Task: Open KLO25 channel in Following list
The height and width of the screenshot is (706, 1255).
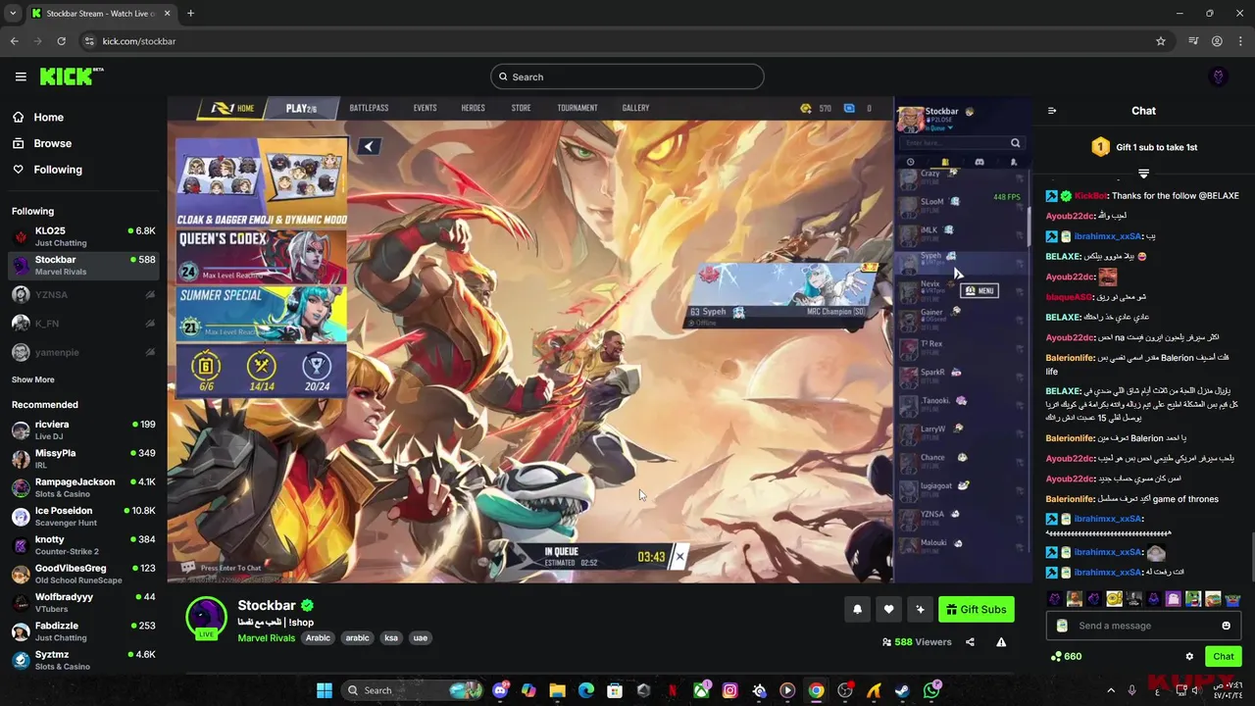Action: pyautogui.click(x=83, y=236)
